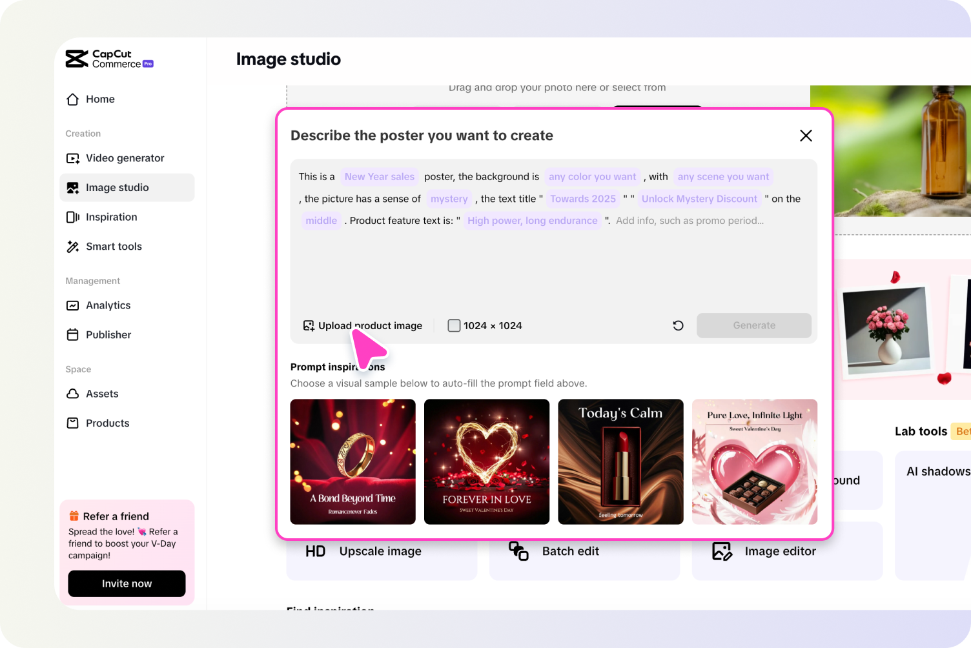Edit the 'any color you want' chip
Viewport: 971px width, 648px height.
(593, 177)
